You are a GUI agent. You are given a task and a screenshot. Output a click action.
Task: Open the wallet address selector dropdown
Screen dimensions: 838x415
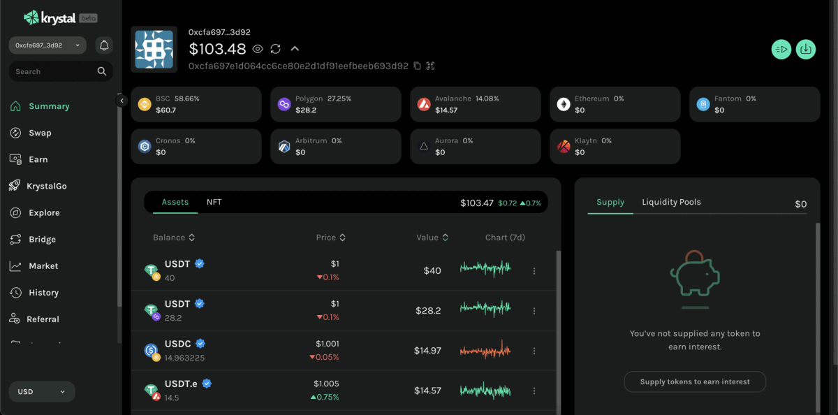[47, 45]
